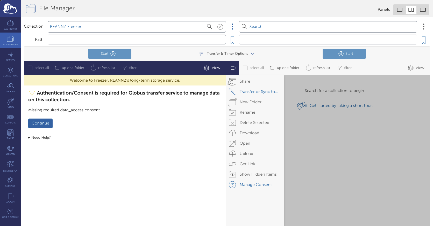433x226 pixels.
Task: Click Logout in the sidebar
Action: coord(10,198)
